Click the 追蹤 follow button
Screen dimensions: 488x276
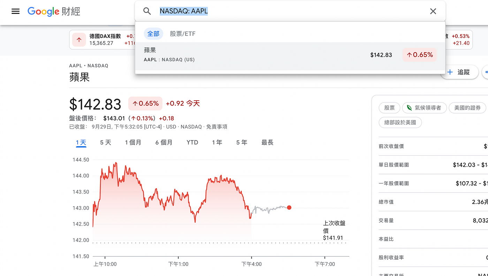(459, 72)
